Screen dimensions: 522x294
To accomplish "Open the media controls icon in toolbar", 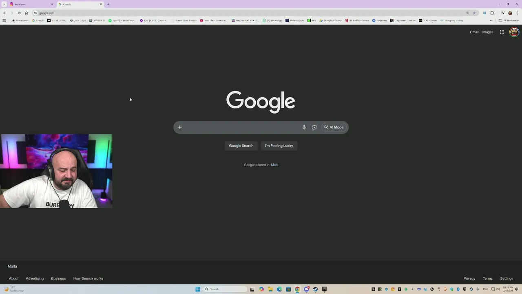I will [x=503, y=13].
